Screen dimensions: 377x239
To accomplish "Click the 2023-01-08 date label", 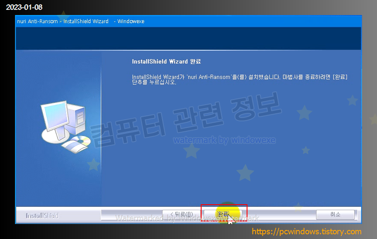I will pyautogui.click(x=24, y=7).
